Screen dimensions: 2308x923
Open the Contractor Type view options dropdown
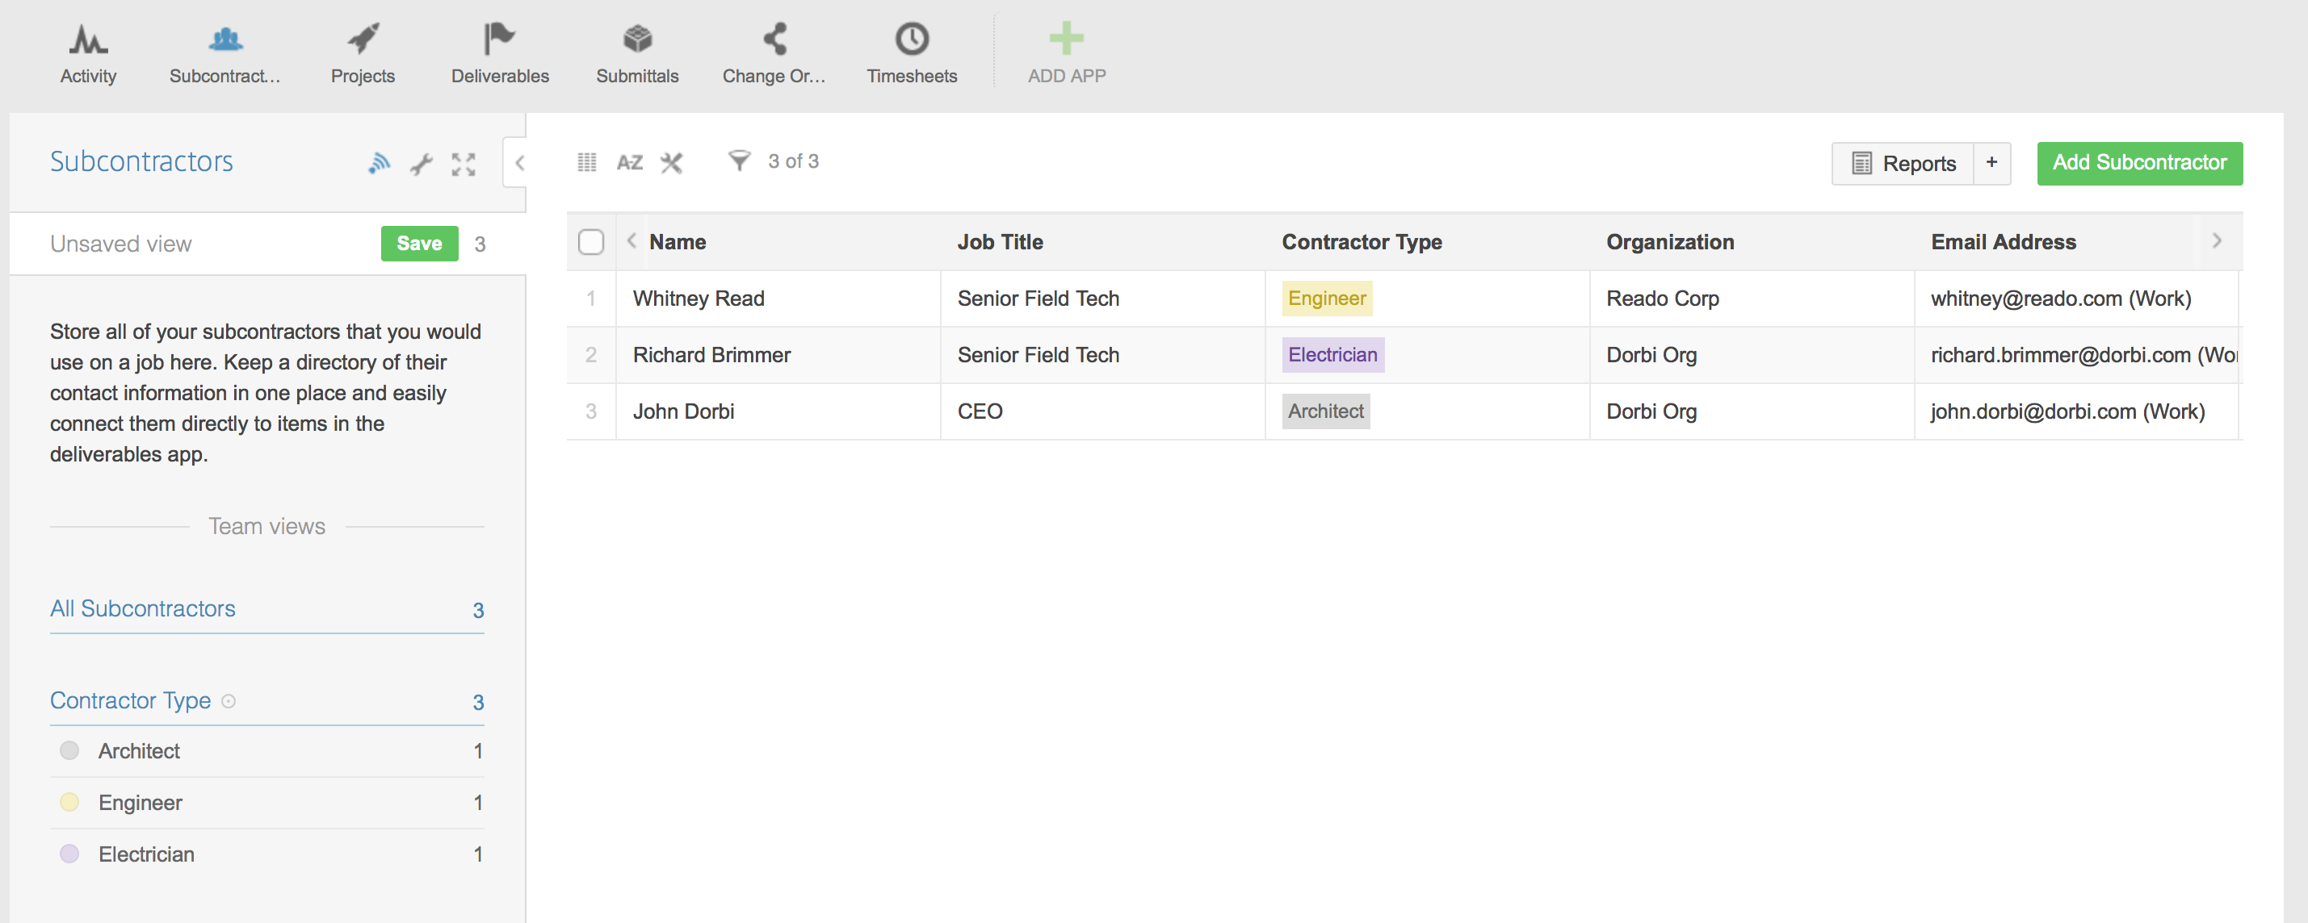229,701
